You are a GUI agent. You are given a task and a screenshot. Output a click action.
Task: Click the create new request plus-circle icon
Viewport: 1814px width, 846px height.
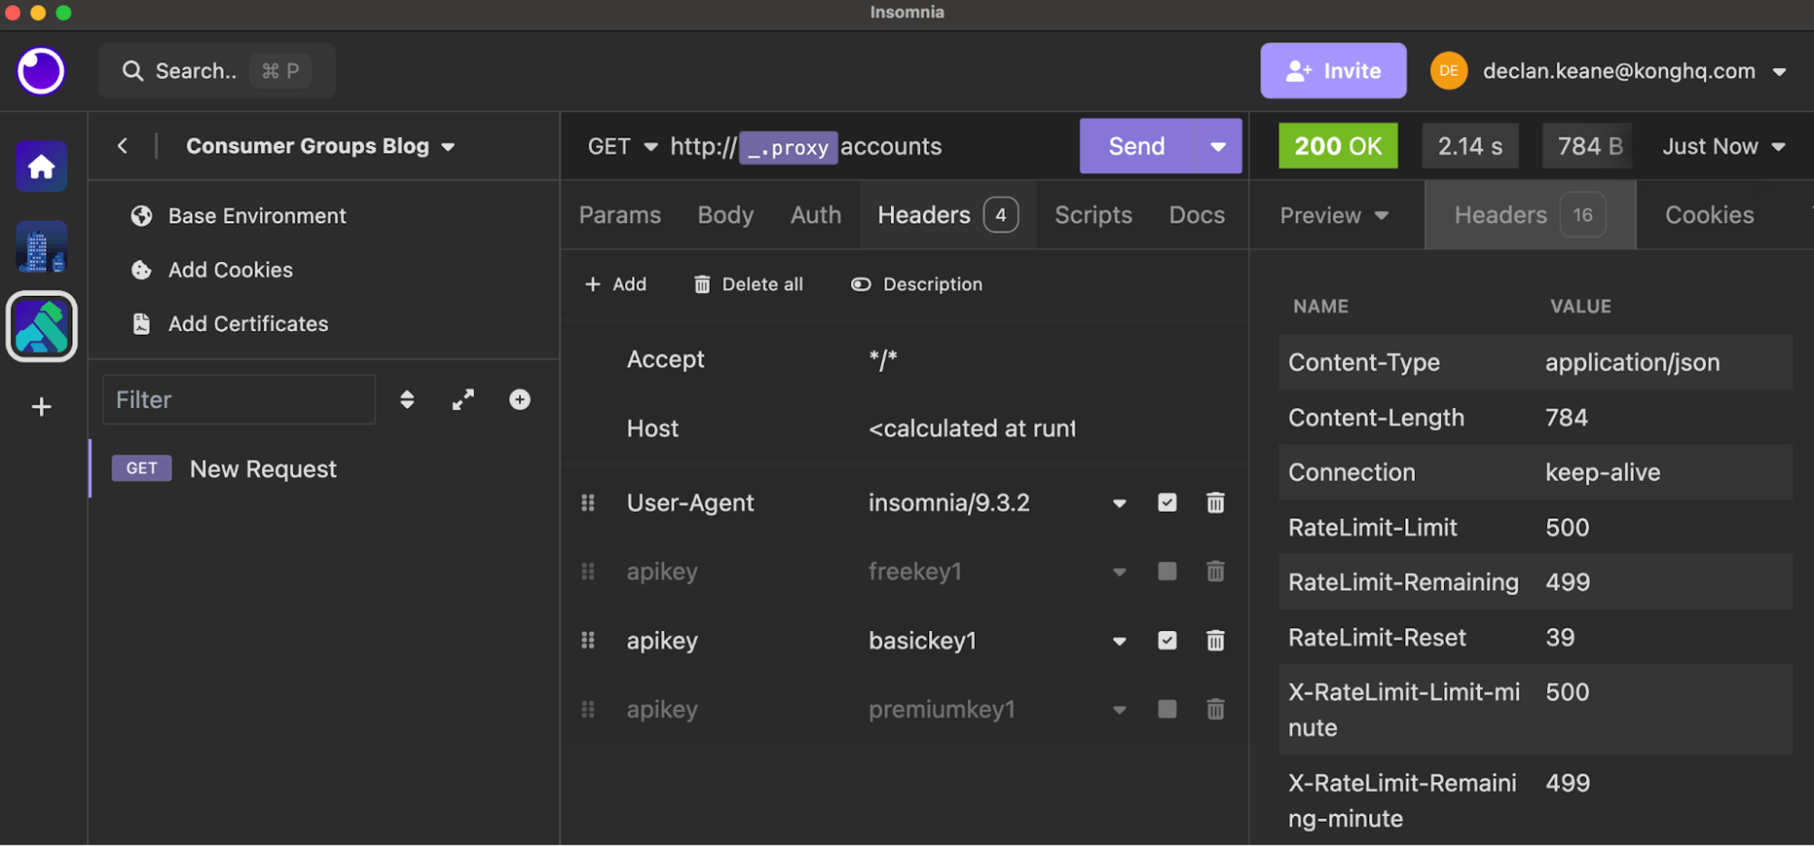point(519,399)
